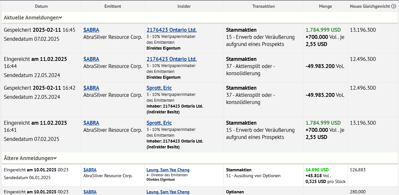
Task: Open Sprott, Eric link in the 16:42 row
Action: pos(159,88)
